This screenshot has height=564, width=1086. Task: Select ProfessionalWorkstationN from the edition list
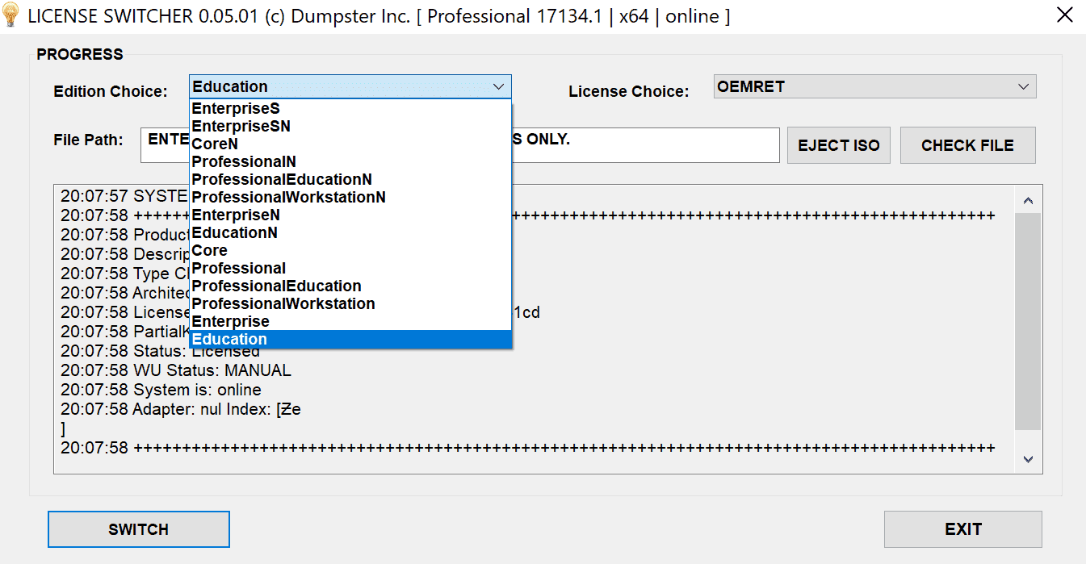click(x=288, y=197)
